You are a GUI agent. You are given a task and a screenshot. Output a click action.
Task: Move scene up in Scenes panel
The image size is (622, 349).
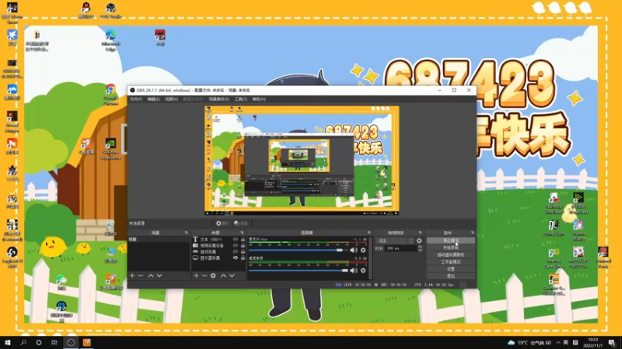click(151, 275)
